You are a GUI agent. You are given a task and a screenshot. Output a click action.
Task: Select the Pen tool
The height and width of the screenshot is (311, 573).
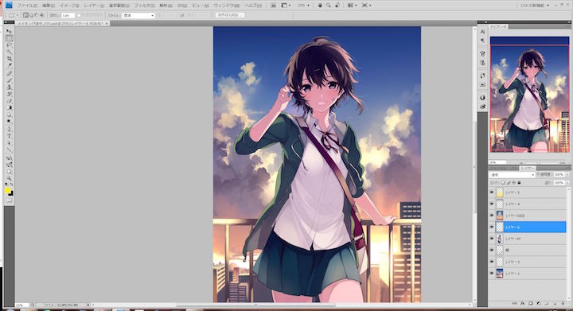pos(9,130)
